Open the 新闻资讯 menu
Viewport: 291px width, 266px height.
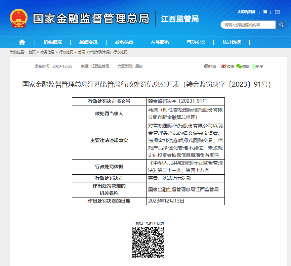coord(88,42)
